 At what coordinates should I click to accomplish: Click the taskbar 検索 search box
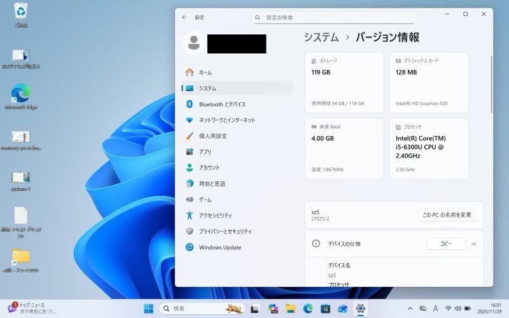[x=202, y=308]
